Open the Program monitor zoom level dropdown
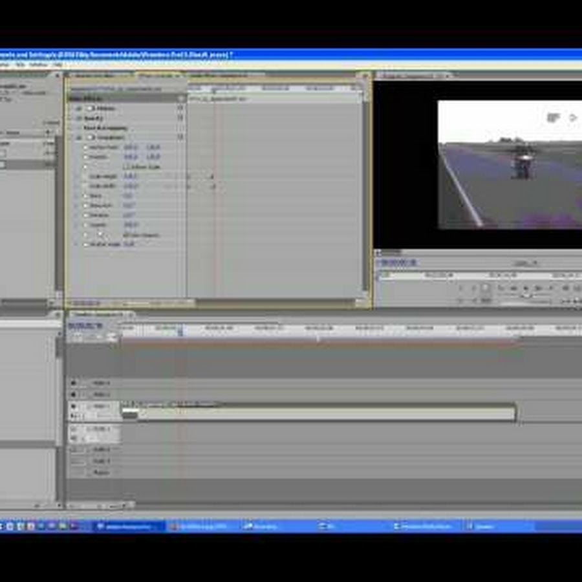582x582 pixels. [526, 263]
